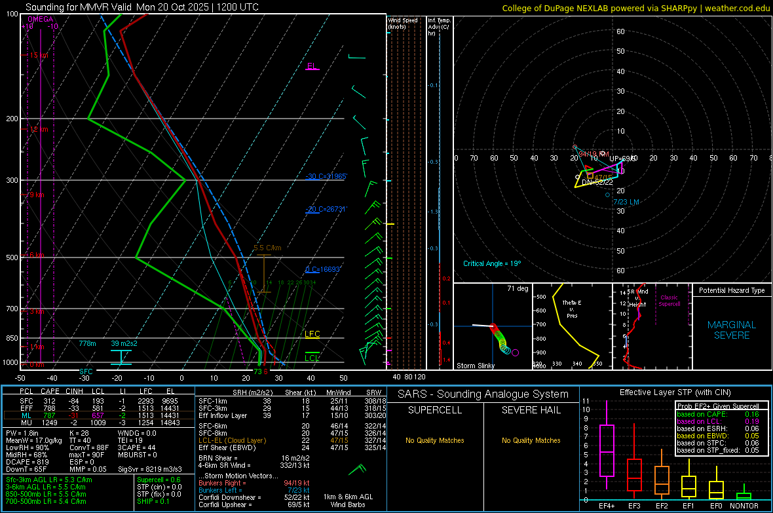This screenshot has height=513, width=773.
Task: Click the "-30 C=31965'" height label
Action: tap(326, 177)
